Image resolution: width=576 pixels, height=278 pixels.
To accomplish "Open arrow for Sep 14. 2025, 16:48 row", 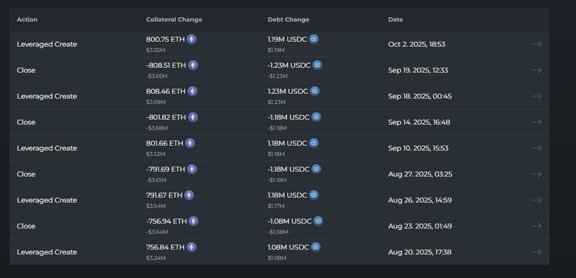I will click(x=536, y=122).
